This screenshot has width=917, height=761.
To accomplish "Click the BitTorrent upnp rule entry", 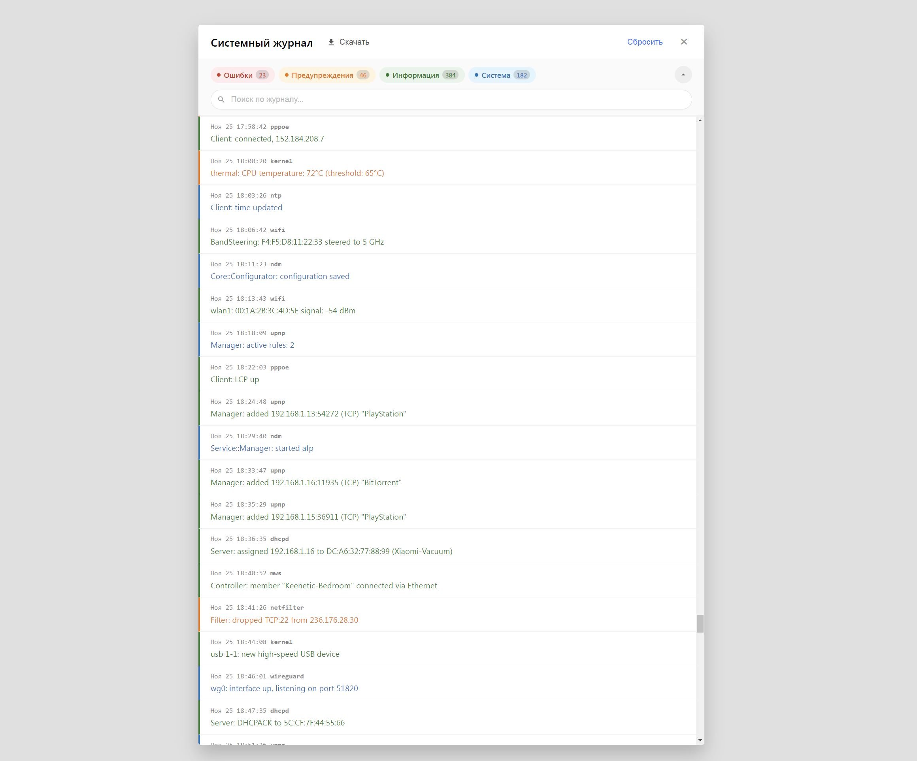I will coord(306,482).
